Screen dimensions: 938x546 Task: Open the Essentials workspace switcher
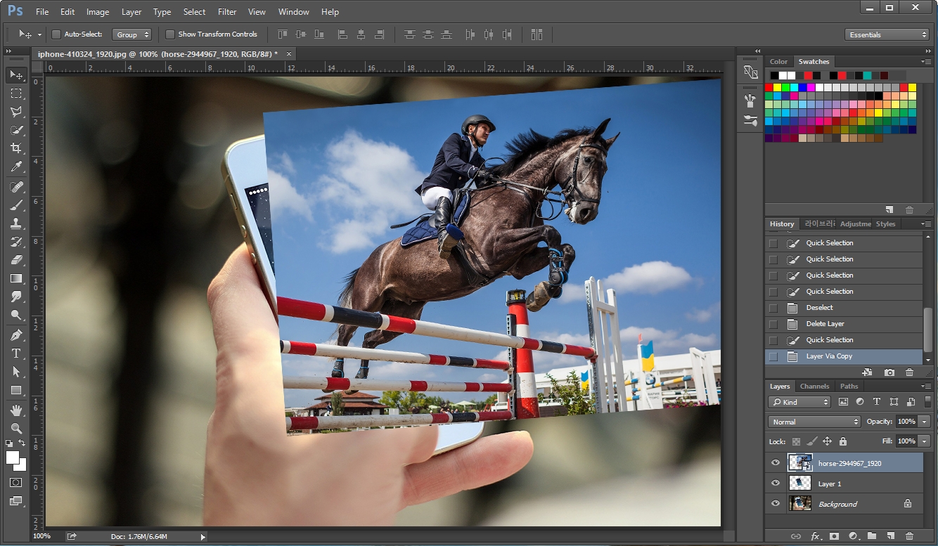click(887, 33)
